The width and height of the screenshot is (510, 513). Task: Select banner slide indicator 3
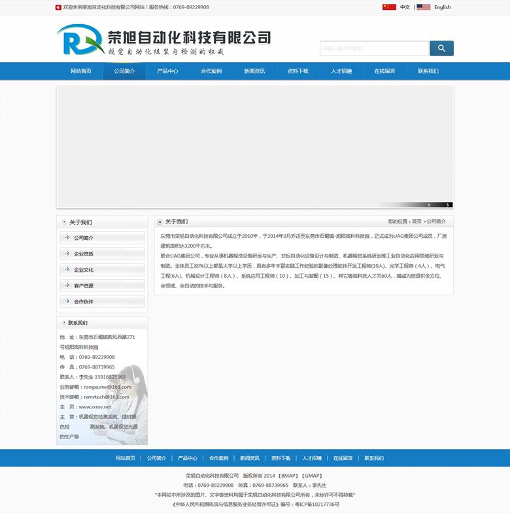tap(448, 205)
